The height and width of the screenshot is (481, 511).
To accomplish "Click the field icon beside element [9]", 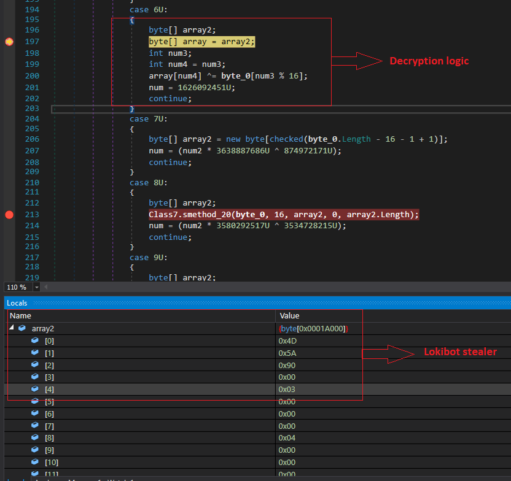I will (35, 450).
